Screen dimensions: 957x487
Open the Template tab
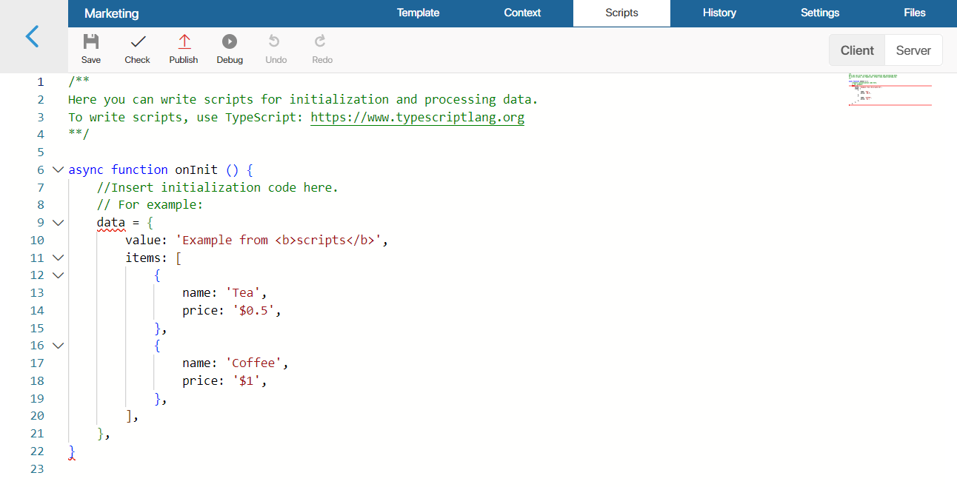[x=418, y=13]
